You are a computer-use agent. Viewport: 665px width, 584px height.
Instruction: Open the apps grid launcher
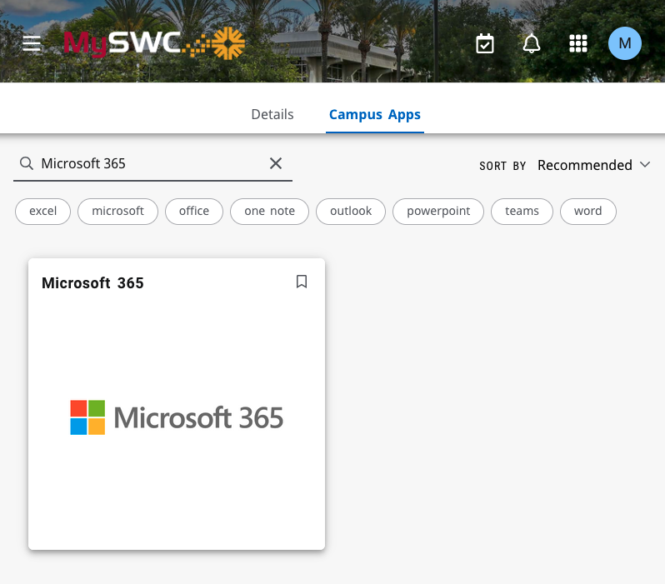click(578, 43)
